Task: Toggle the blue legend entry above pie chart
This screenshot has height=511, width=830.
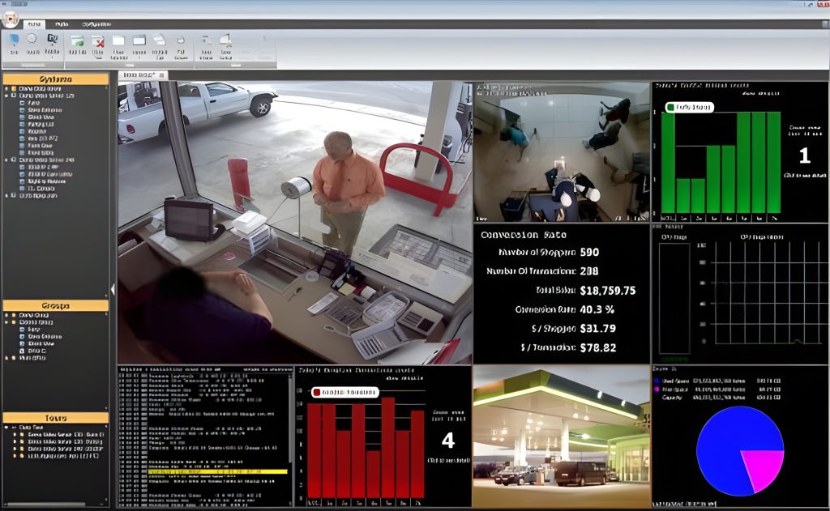Action: [x=657, y=379]
